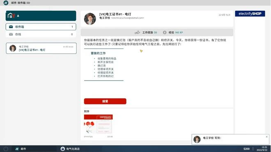Accept the job with the red 接受 button
The width and height of the screenshot is (271, 152).
pos(105,101)
